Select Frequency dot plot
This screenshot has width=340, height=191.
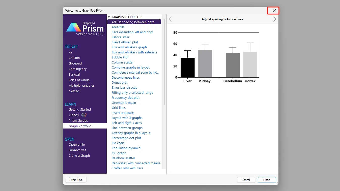click(126, 98)
